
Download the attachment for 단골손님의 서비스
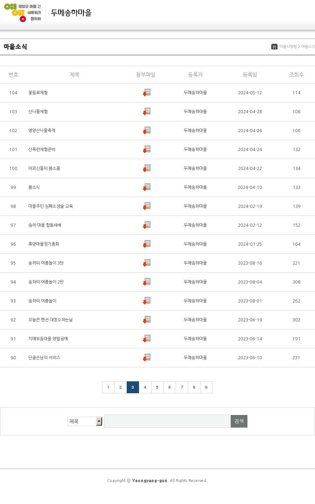tap(147, 357)
